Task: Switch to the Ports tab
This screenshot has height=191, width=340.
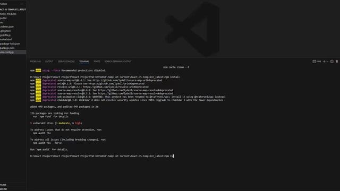Action: pyautogui.click(x=97, y=62)
